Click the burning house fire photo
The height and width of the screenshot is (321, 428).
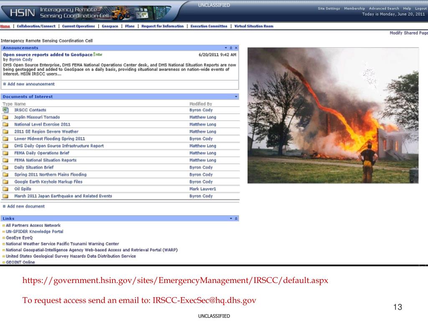333,115
